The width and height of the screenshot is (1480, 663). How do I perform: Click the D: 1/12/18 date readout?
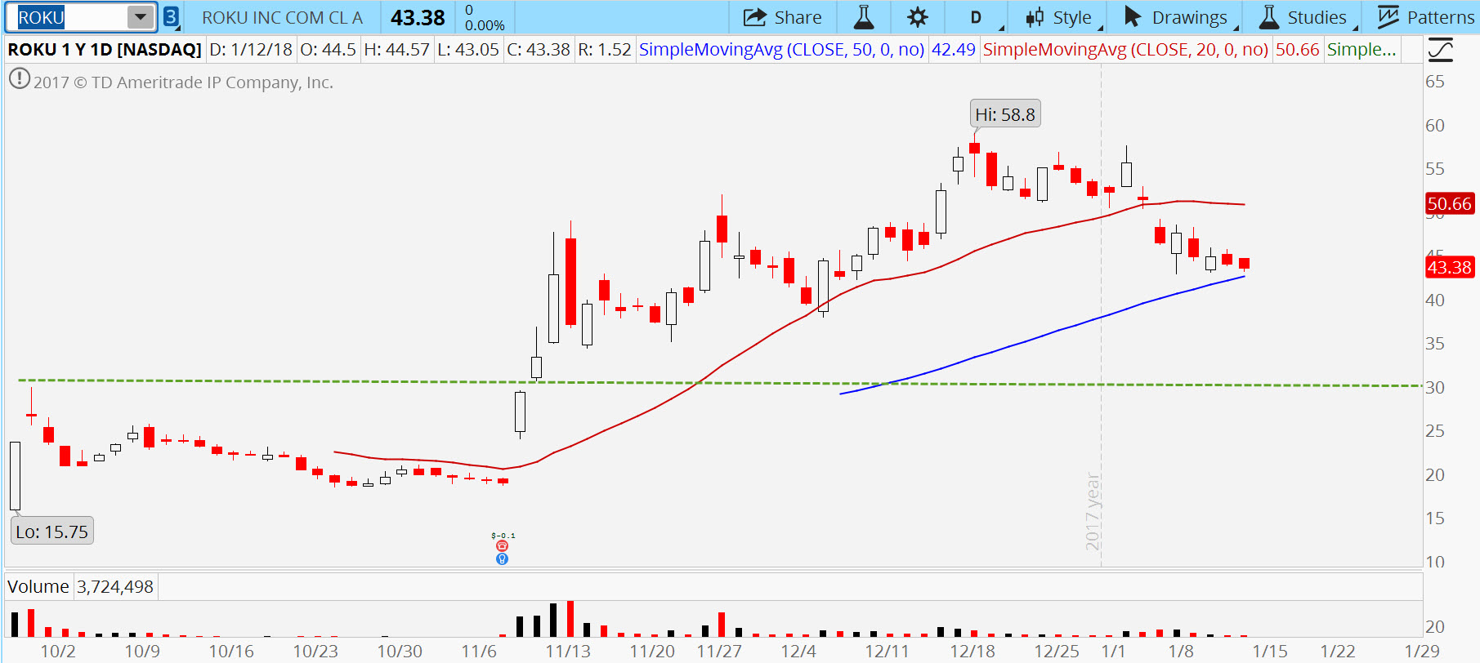click(x=251, y=50)
